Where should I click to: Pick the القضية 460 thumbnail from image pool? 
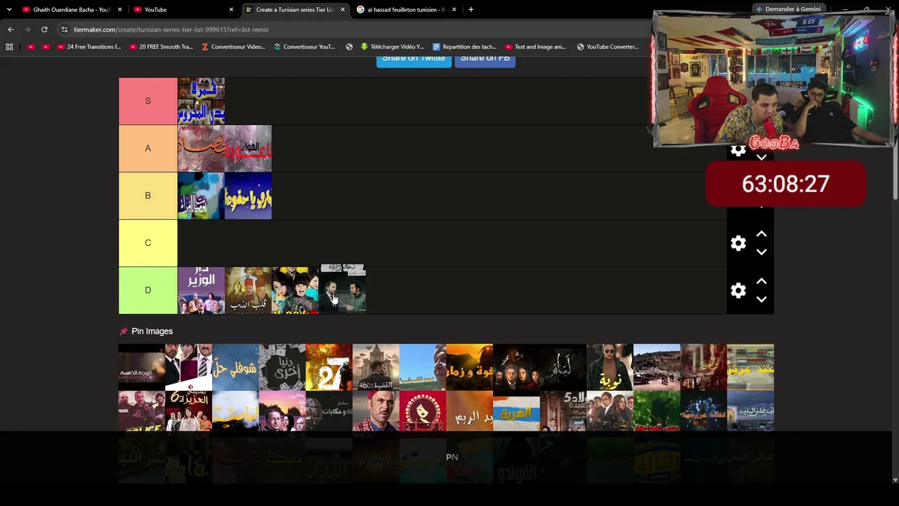376,367
